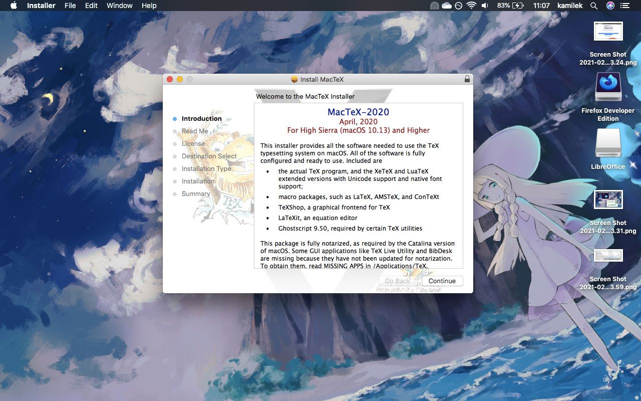Show battery status at 83%
The height and width of the screenshot is (401, 641).
click(510, 6)
